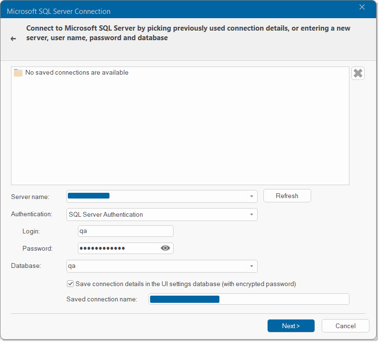Focus the Saved connection name field
Viewport: 380px width, 343px height.
coord(250,300)
